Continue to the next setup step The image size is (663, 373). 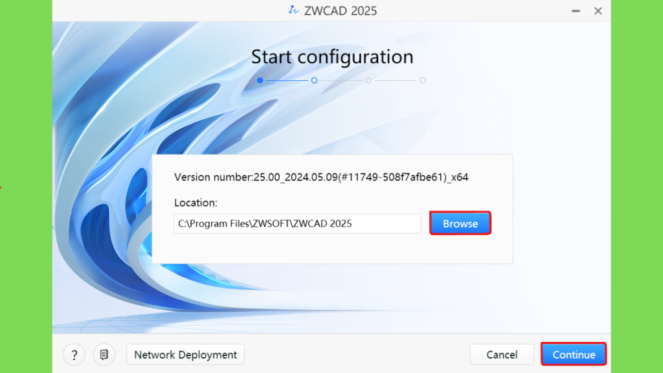pyautogui.click(x=574, y=354)
